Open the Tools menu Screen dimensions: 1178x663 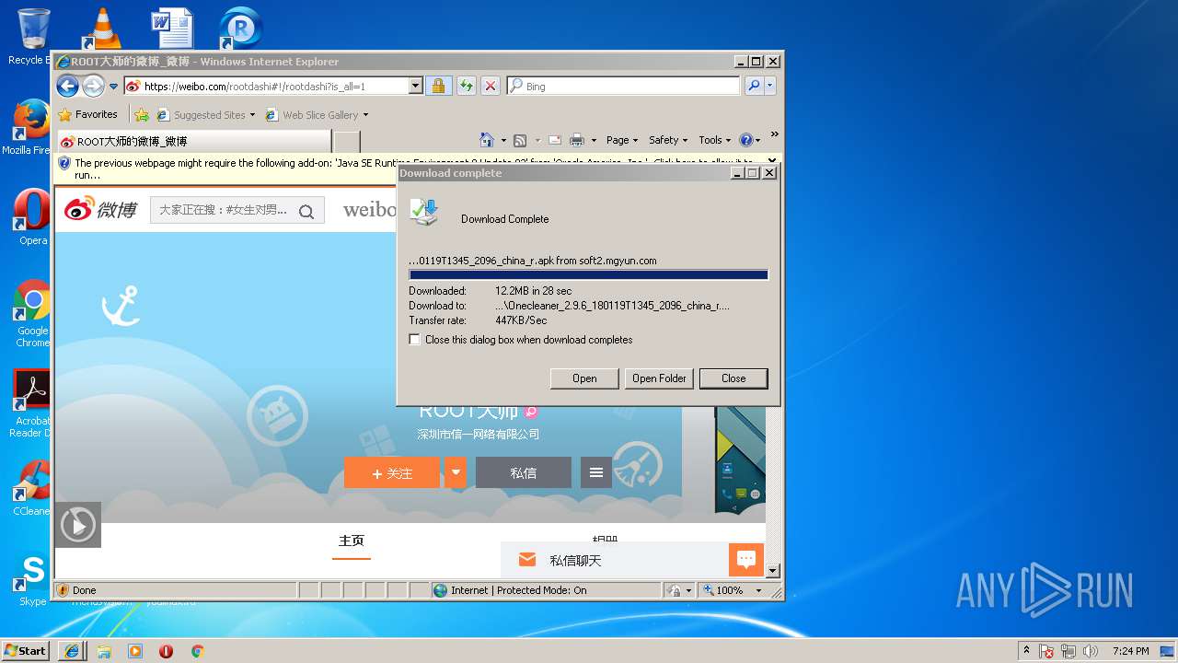pos(714,140)
